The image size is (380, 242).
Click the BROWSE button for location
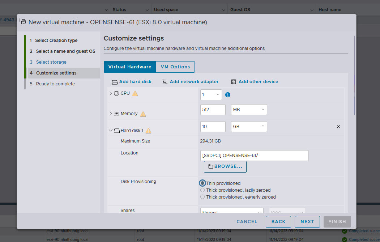(x=225, y=166)
